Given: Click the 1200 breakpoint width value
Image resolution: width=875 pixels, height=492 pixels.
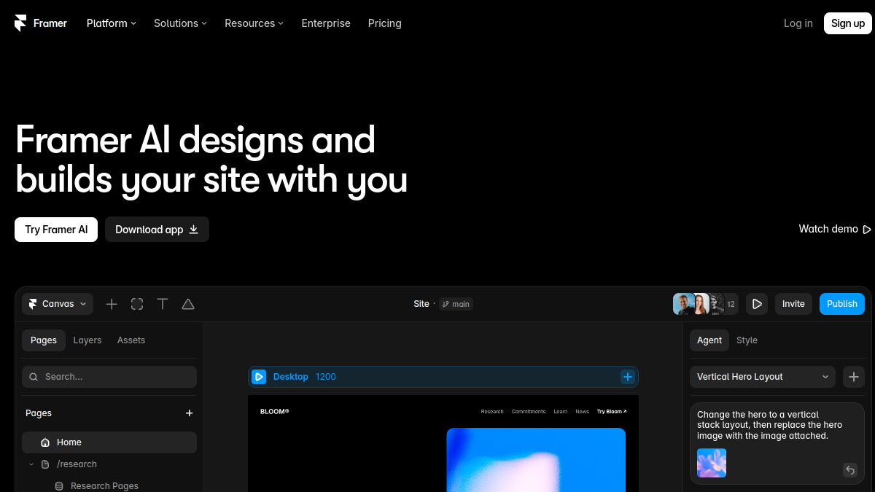Looking at the screenshot, I should click(326, 377).
